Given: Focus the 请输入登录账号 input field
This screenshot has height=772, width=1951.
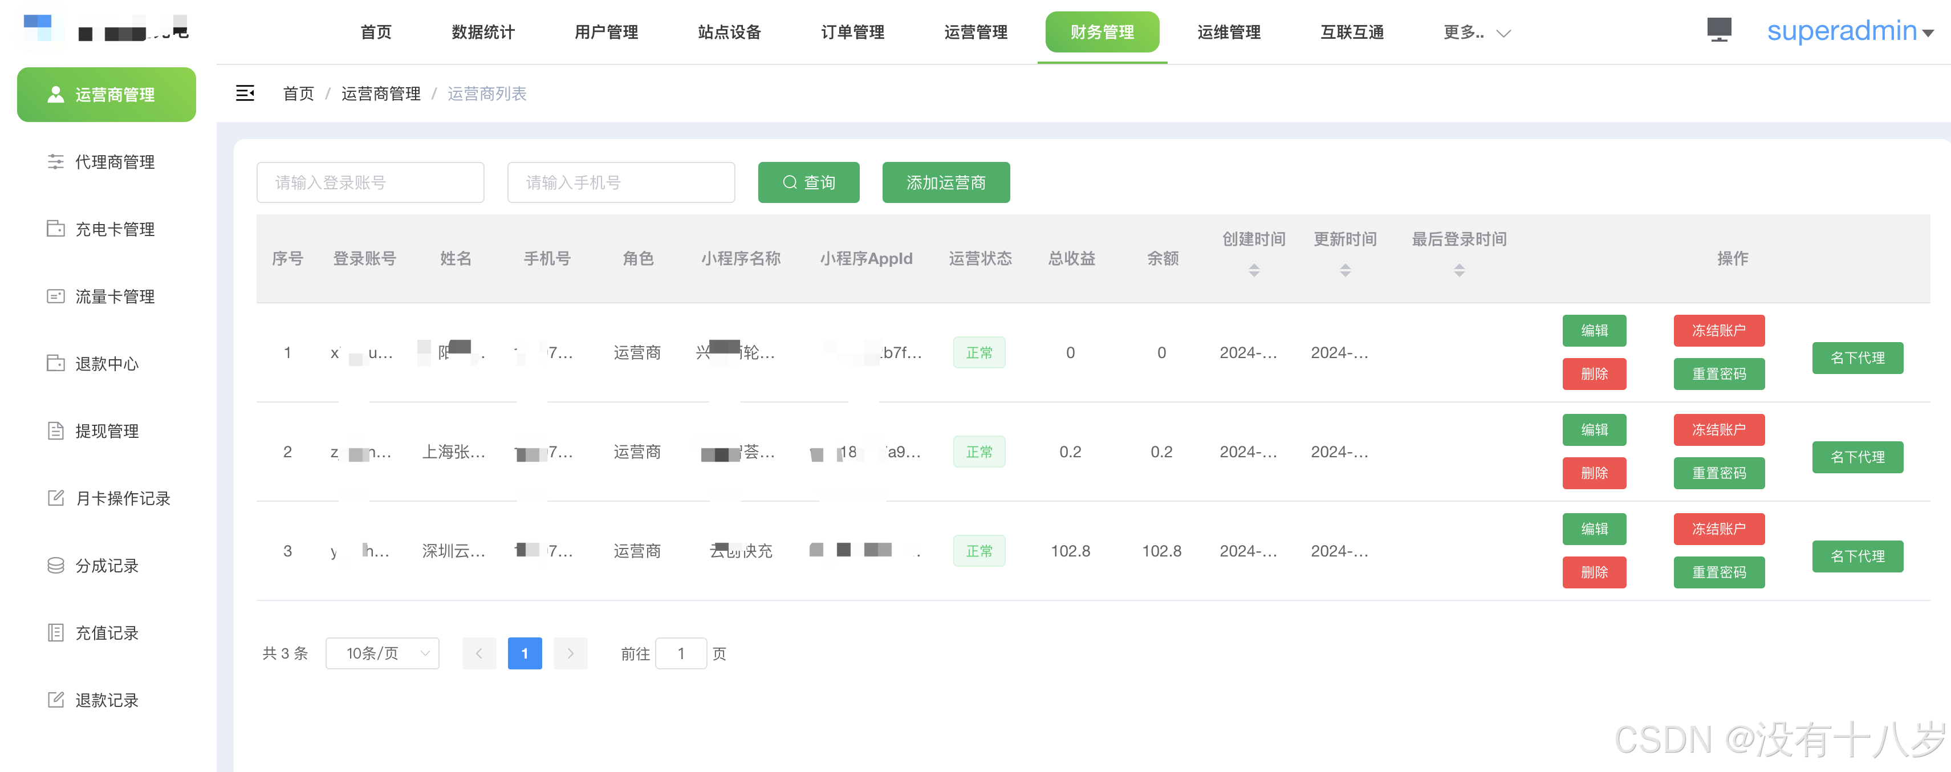Looking at the screenshot, I should 371,182.
